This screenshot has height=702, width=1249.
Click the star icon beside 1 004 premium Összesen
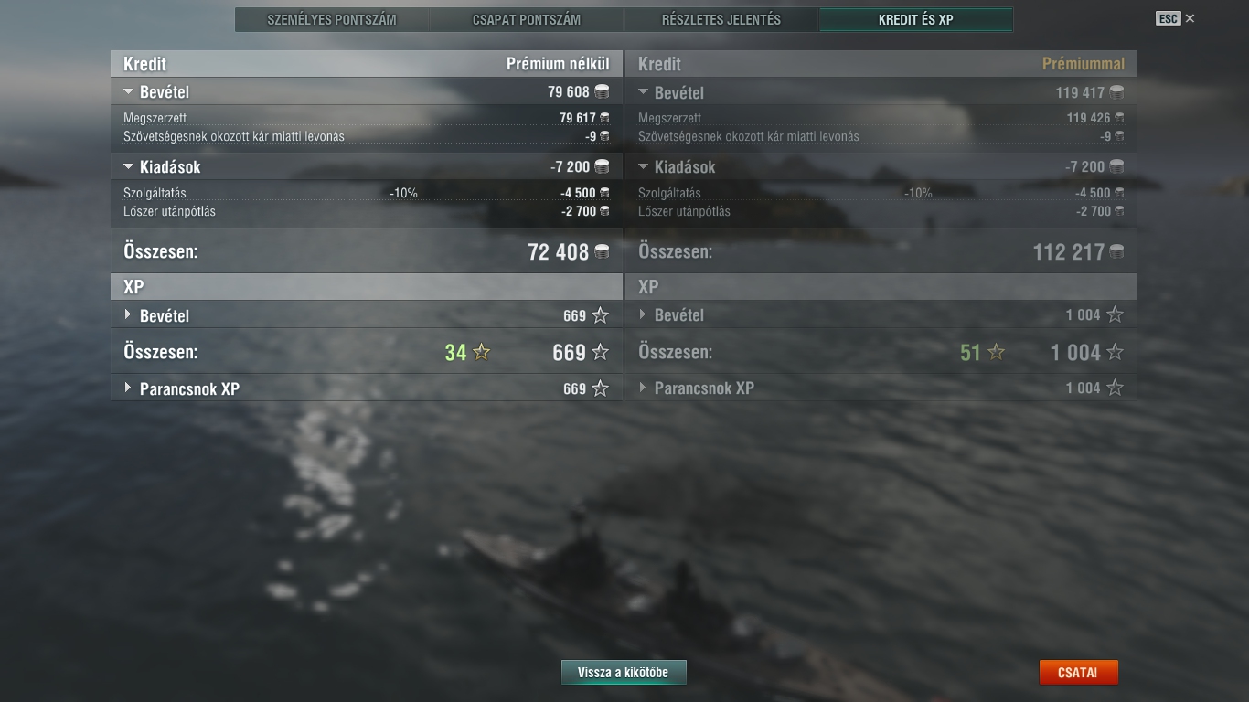tap(1115, 352)
